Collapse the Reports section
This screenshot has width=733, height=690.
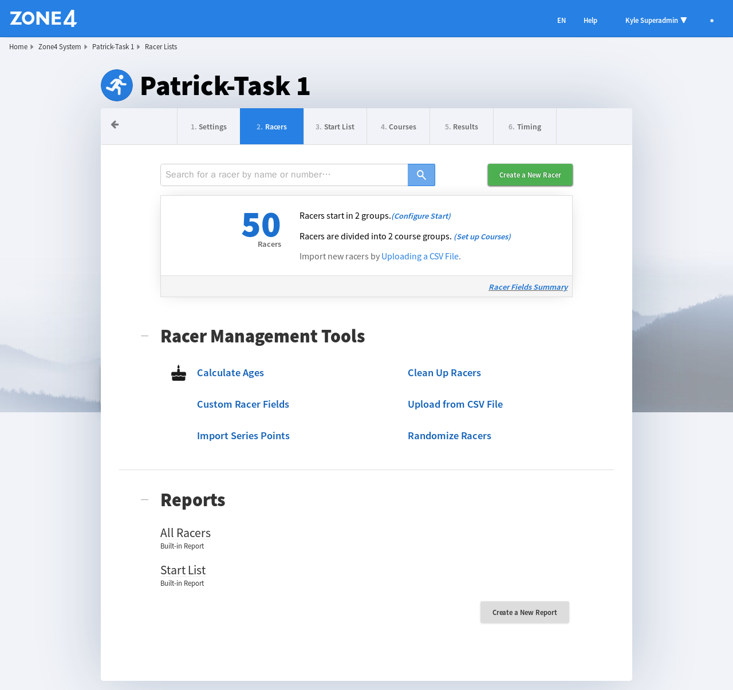(145, 500)
